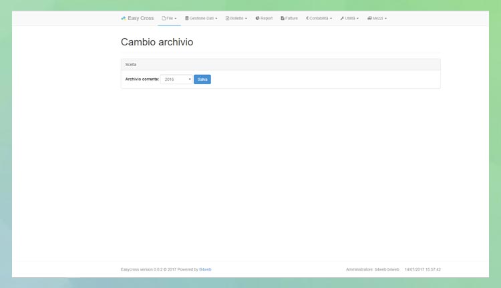Click the blue Salva button

(202, 80)
